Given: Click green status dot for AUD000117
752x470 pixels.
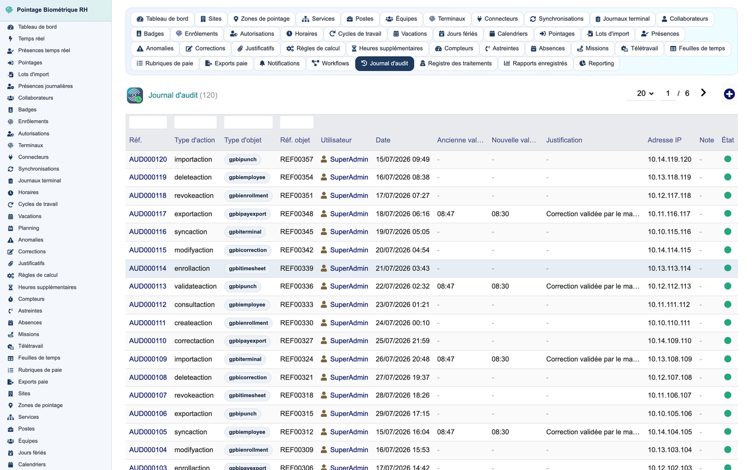Looking at the screenshot, I should (x=728, y=213).
